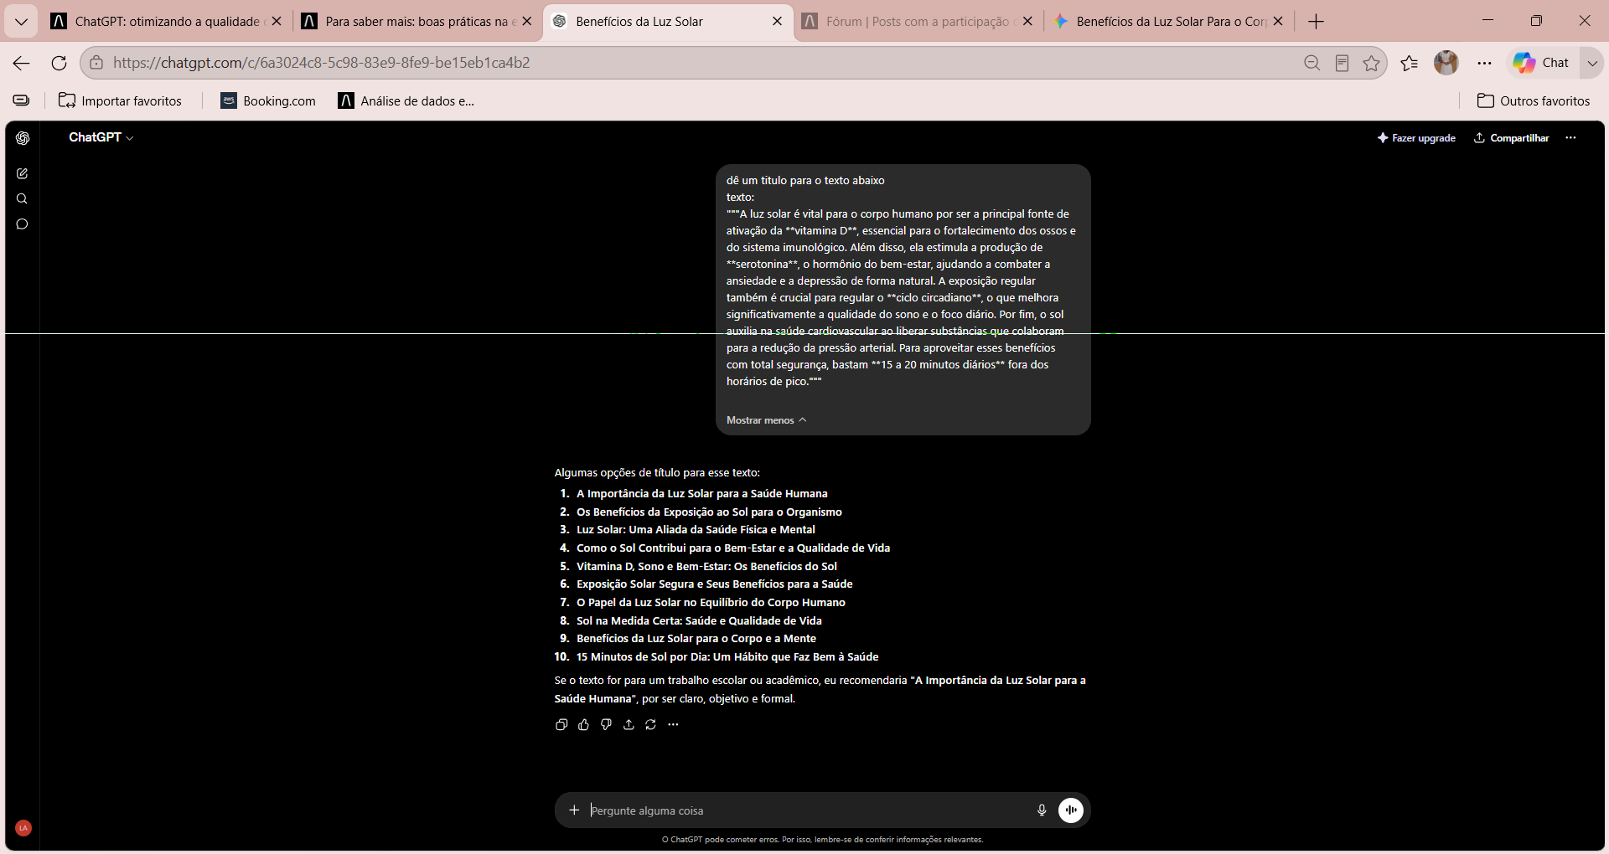The width and height of the screenshot is (1609, 854).
Task: Open Copilot Chat button
Action: tap(1542, 63)
